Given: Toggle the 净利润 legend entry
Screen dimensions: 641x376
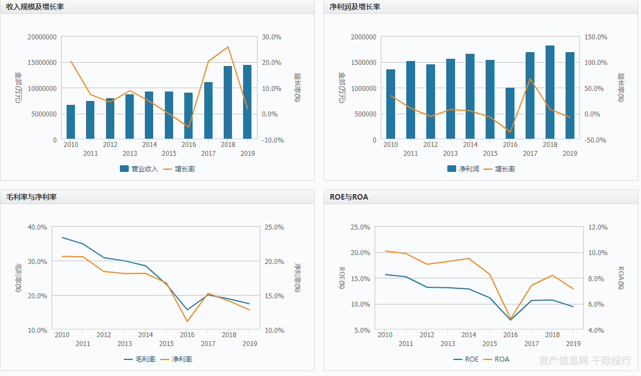Looking at the screenshot, I should tap(463, 169).
